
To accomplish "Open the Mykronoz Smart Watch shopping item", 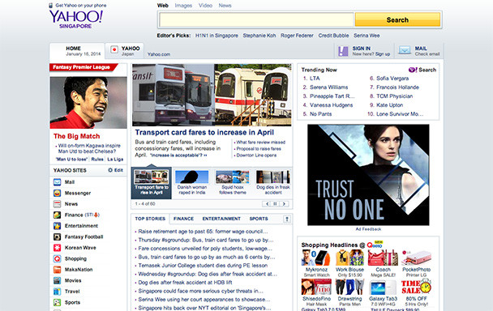I will [x=316, y=263].
